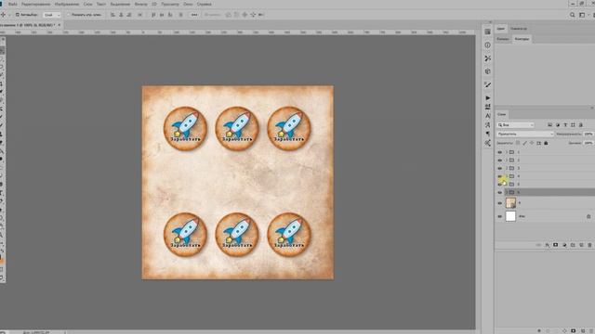
Task: Align top edges icon in options bar
Action: (153, 15)
